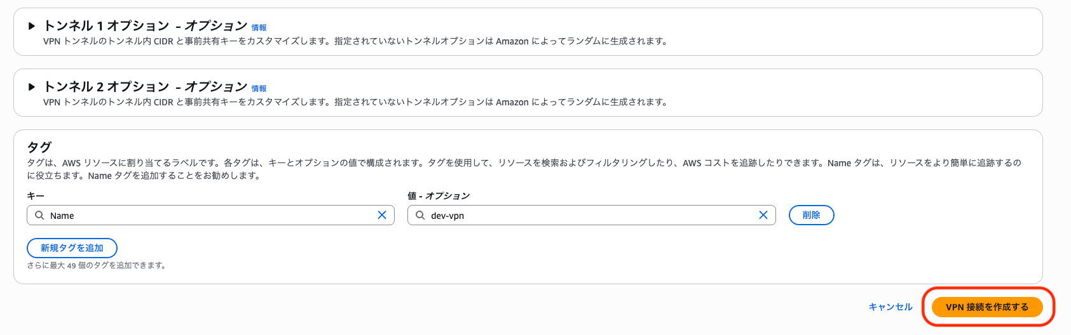1071x335 pixels.
Task: Expand the トンネル 2 オプション section
Action: tap(31, 87)
